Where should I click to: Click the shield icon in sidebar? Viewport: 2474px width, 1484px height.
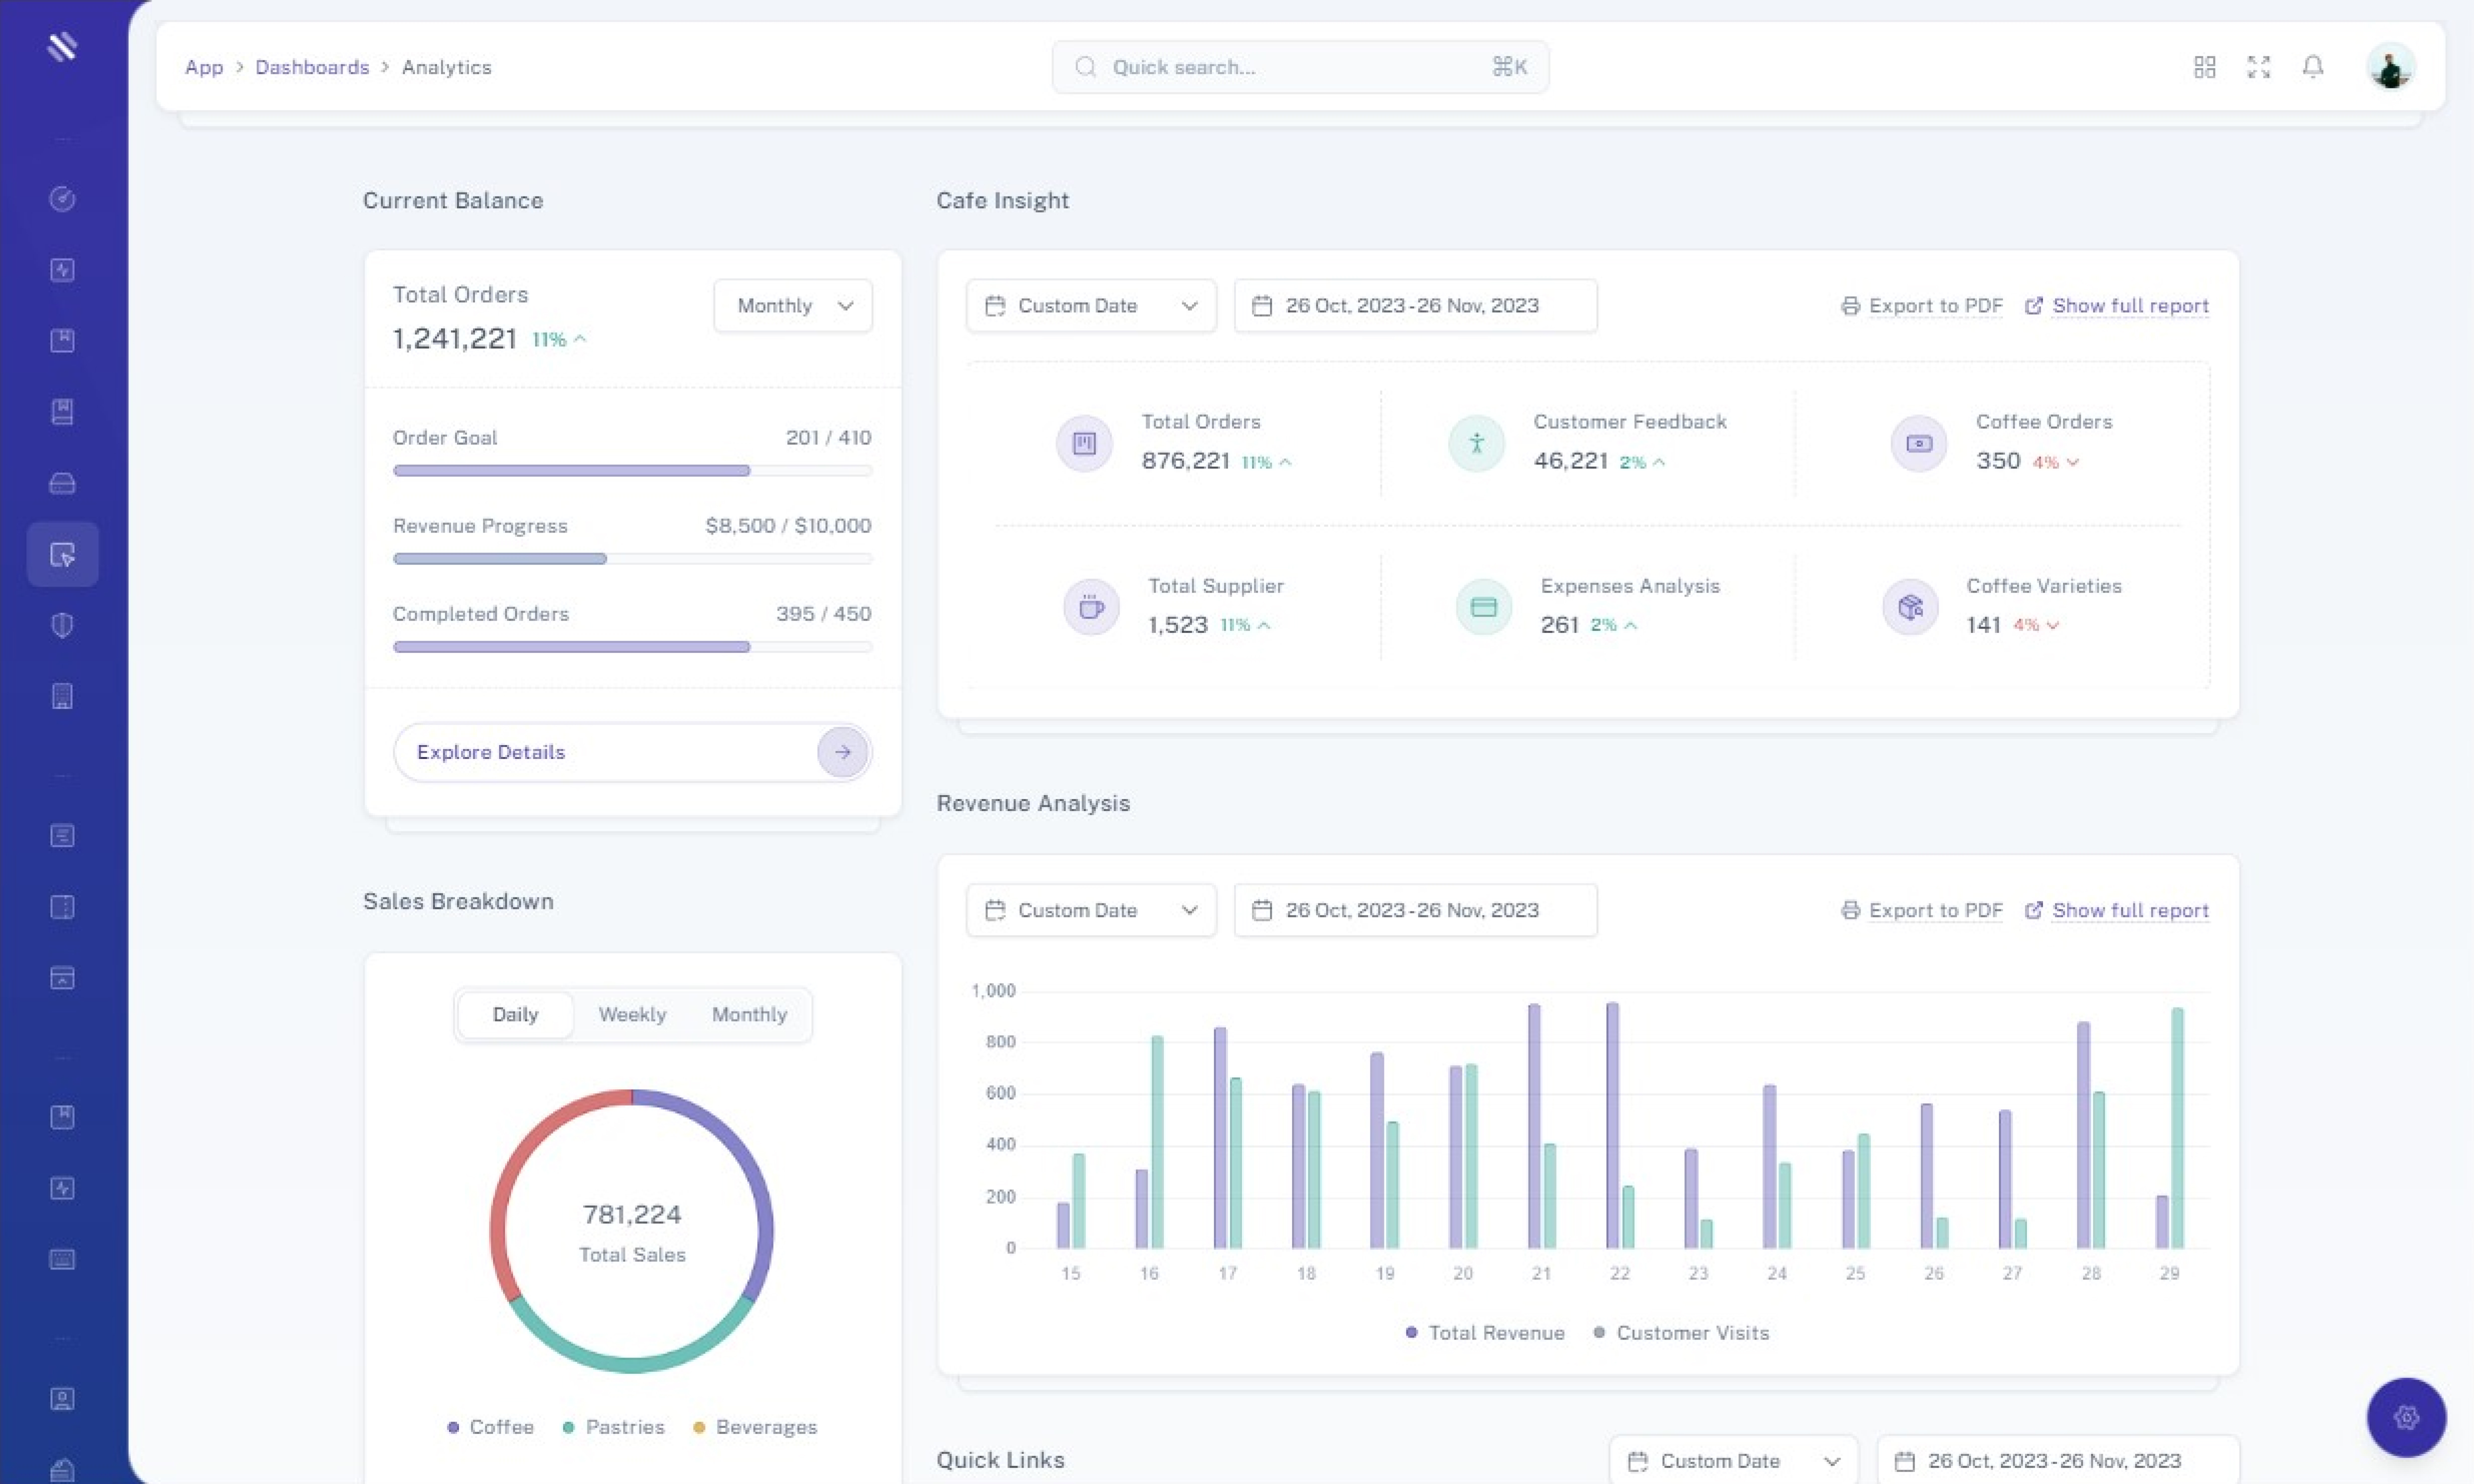click(62, 626)
